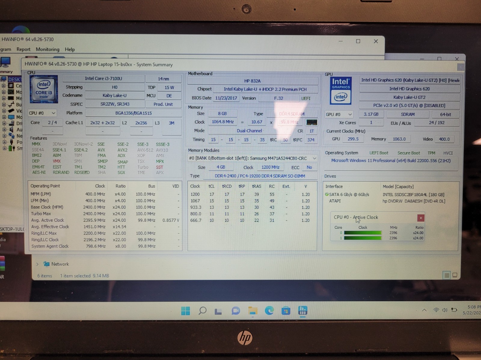
Task: Expand the motherboard tree node
Action: (4, 92)
